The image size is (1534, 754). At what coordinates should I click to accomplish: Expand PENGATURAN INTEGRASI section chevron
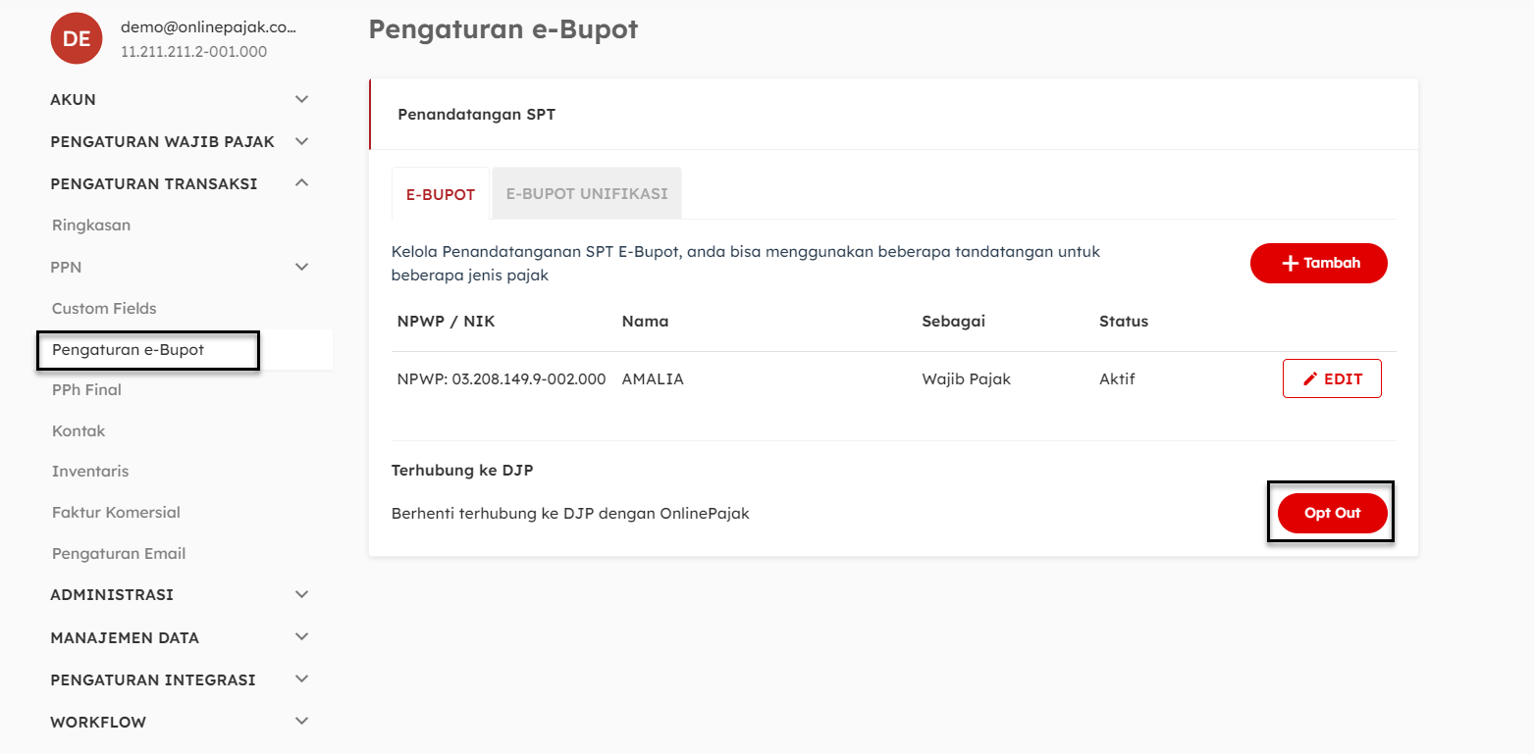pos(302,679)
